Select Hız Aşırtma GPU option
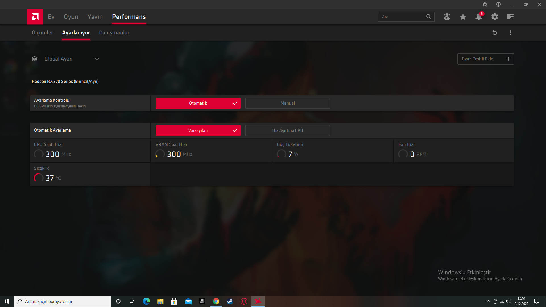Viewport: 546px width, 307px height. (287, 130)
